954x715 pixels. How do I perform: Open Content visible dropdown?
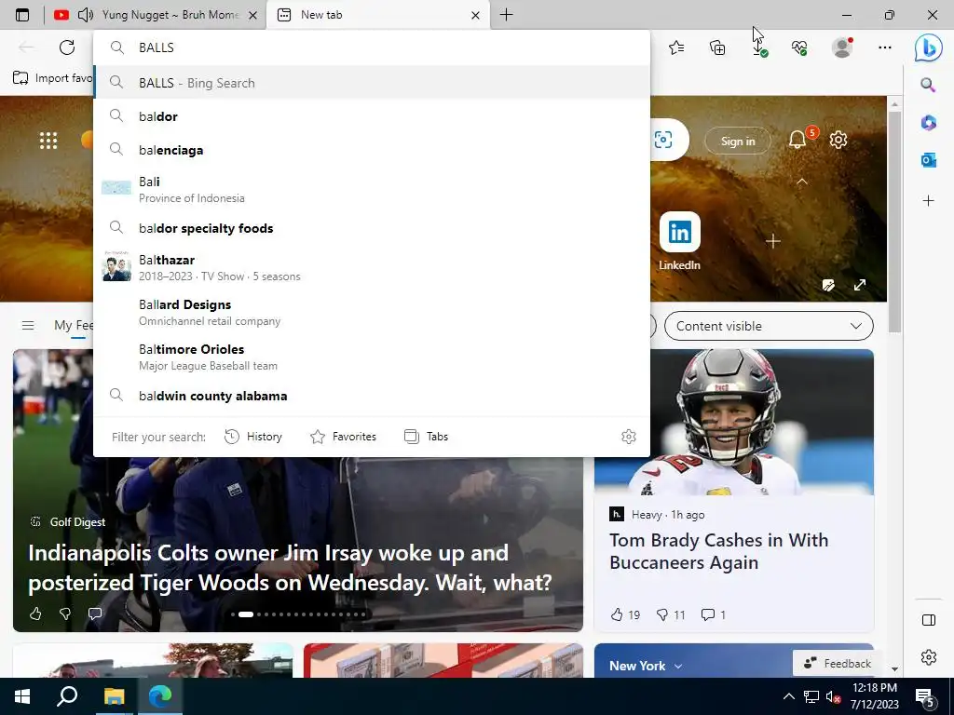769,326
